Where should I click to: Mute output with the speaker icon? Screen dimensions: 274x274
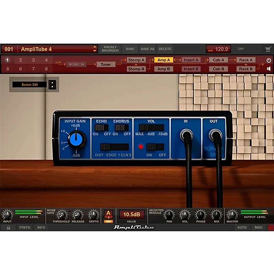[269, 69]
